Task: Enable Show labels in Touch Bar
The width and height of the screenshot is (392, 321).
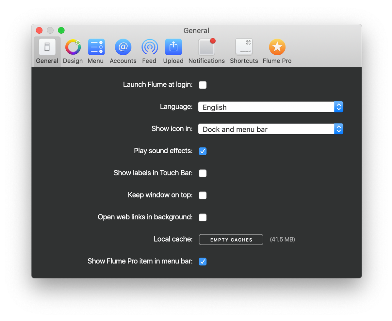Action: [x=203, y=173]
